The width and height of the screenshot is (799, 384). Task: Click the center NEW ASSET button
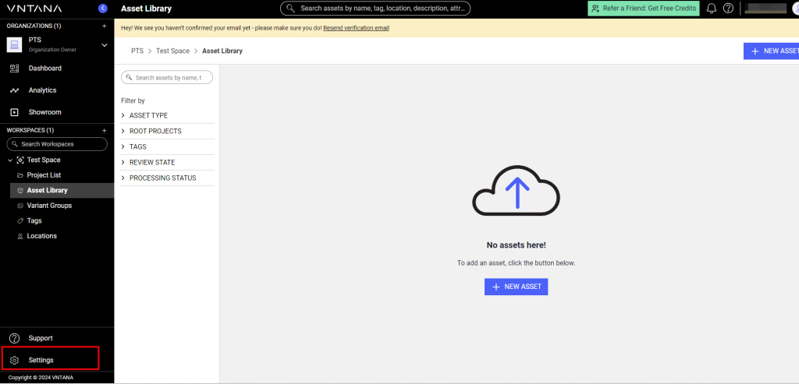click(516, 287)
